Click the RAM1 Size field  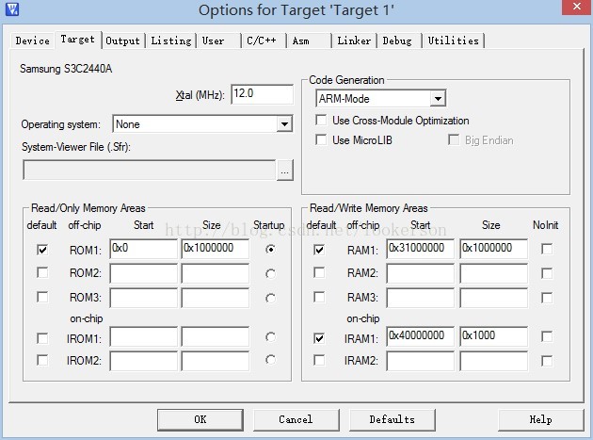point(493,249)
